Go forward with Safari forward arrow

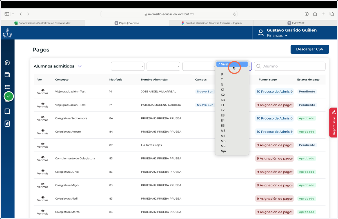click(28, 14)
